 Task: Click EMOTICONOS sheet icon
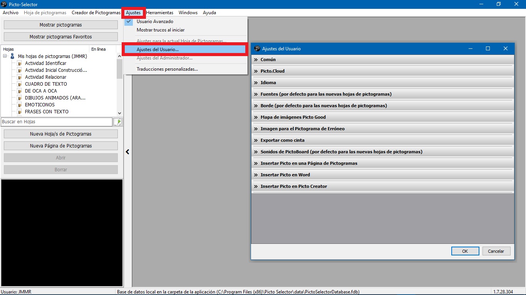[19, 104]
